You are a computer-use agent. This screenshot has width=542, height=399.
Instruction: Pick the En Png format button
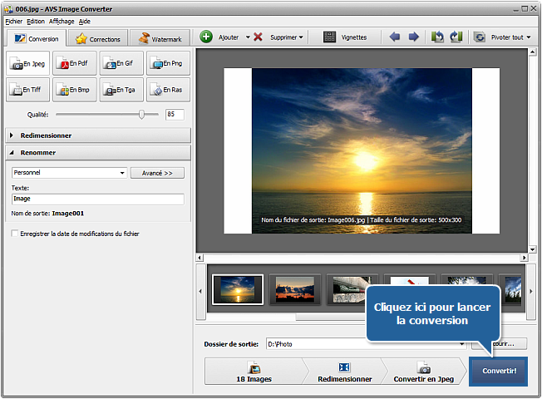tap(168, 64)
